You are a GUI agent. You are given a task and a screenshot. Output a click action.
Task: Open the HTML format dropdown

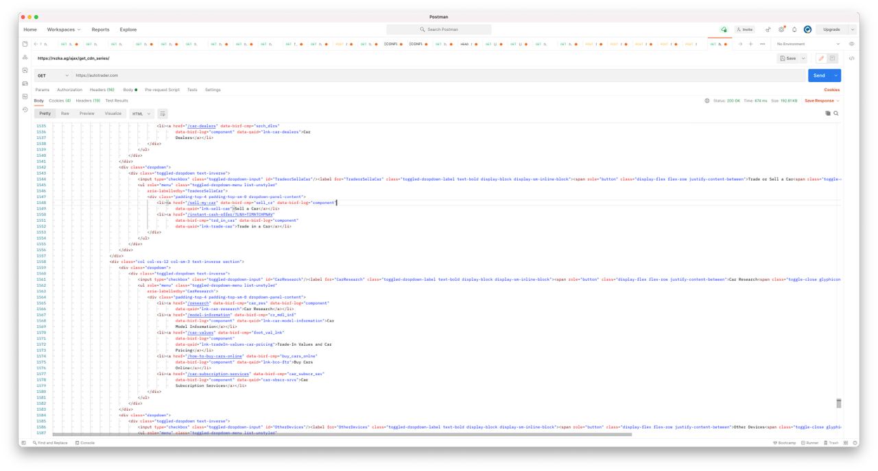(141, 114)
